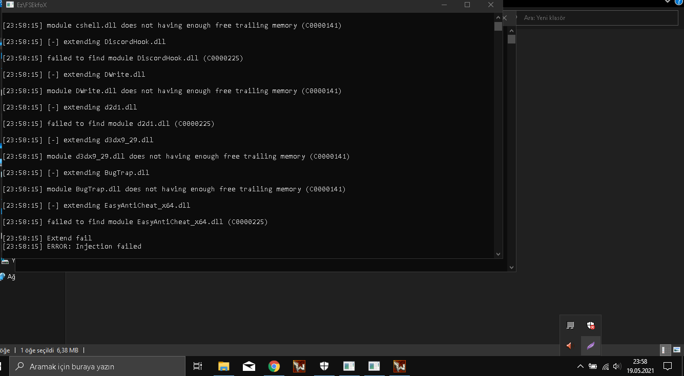Open the clock showing 23:58 19.05.2021
684x376 pixels.
(640, 366)
